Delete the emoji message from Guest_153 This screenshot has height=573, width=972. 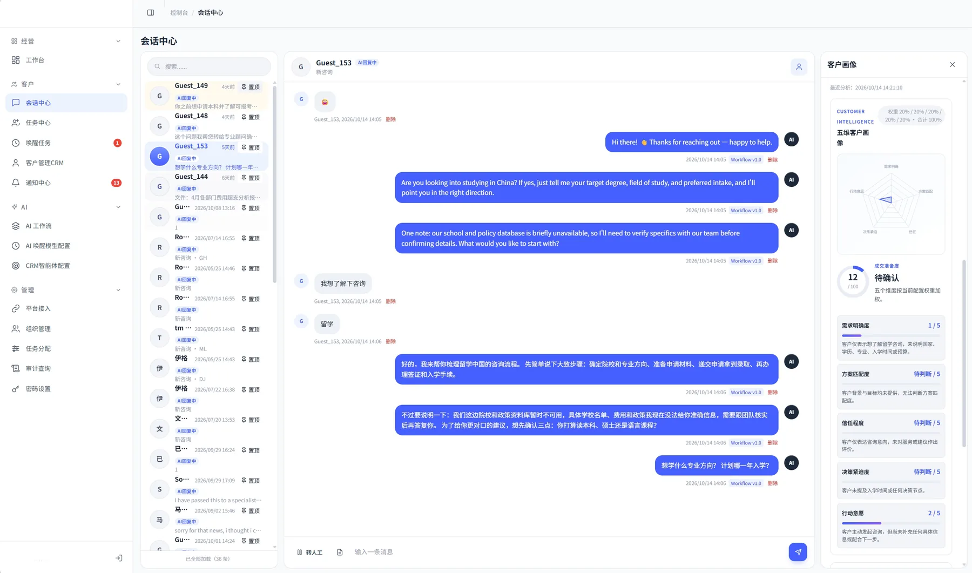[390, 119]
